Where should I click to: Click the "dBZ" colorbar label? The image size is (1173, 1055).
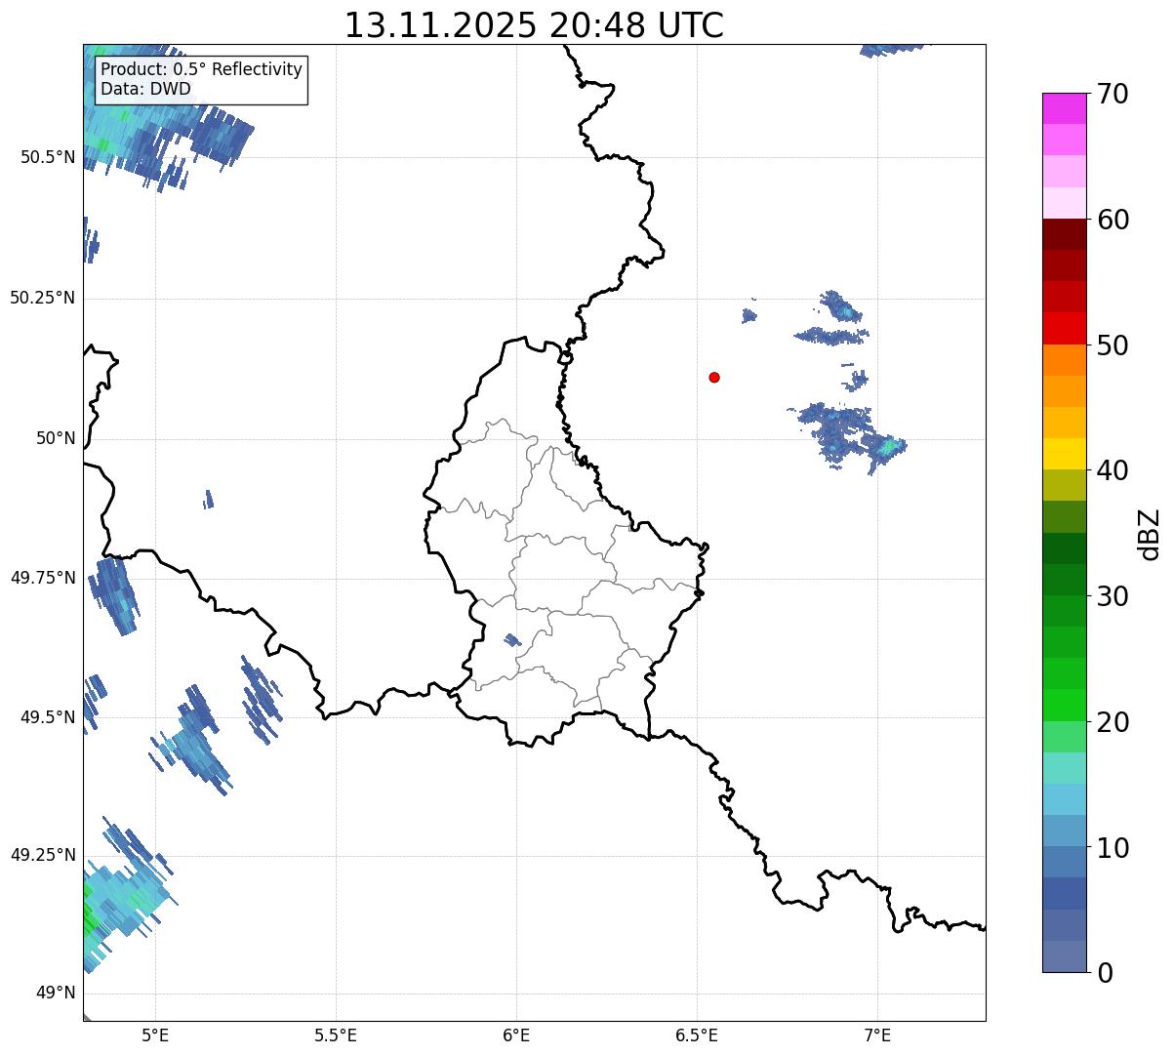click(1150, 533)
